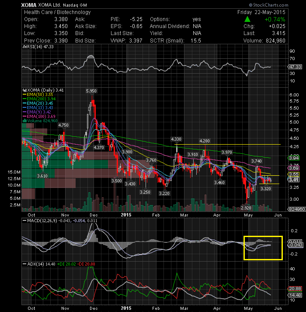The image size is (306, 312).
Task: Click the 3.320 price annotation
Action: click(265, 188)
